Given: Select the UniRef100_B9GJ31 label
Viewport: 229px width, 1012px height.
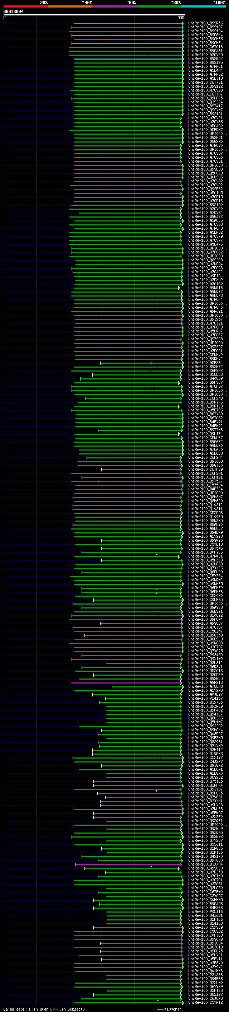Looking at the screenshot, I should click(205, 51).
